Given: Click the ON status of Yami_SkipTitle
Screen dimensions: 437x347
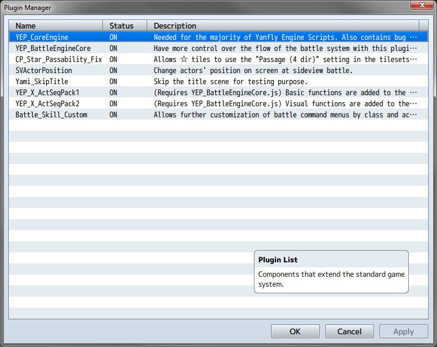Looking at the screenshot, I should point(113,81).
